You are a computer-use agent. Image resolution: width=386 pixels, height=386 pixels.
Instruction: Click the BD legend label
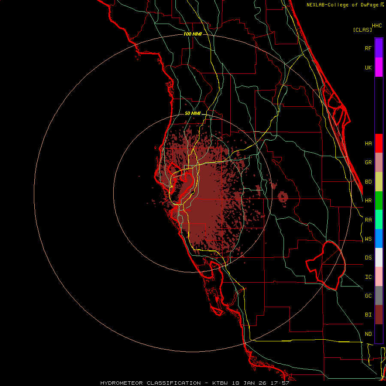pyautogui.click(x=368, y=182)
